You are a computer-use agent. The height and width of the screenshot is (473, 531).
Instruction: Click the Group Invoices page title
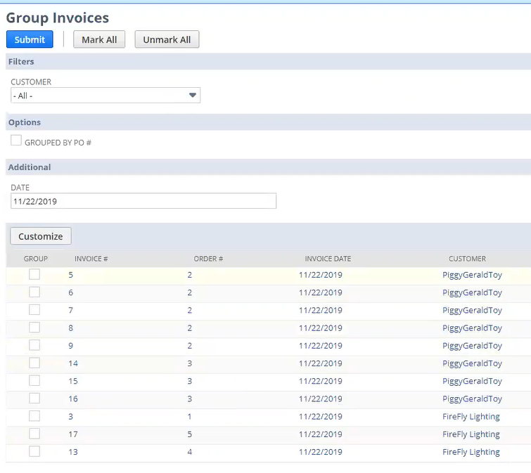coord(58,18)
